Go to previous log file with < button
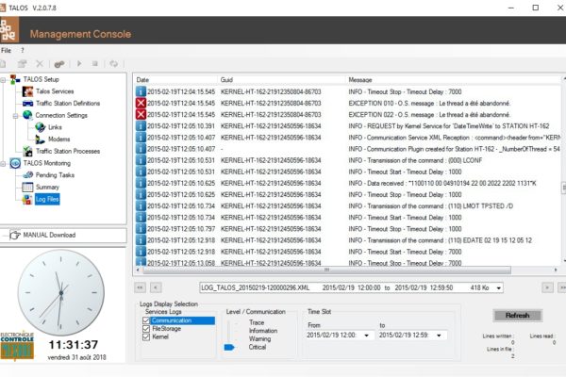This screenshot has width=566, height=377. coord(156,287)
